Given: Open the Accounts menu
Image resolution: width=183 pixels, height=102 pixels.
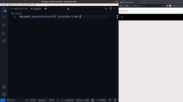Looking at the screenshot, I should tap(4, 87).
